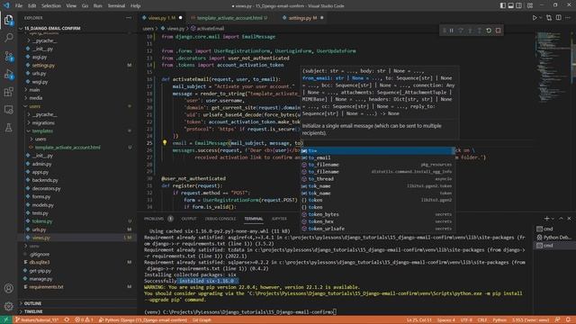Switch to settings.py editor tab
The image size is (576, 324).
[302, 18]
